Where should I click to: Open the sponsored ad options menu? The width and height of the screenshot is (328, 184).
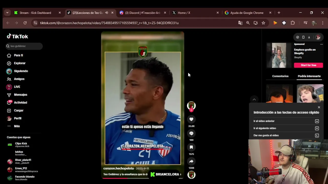click(x=321, y=44)
